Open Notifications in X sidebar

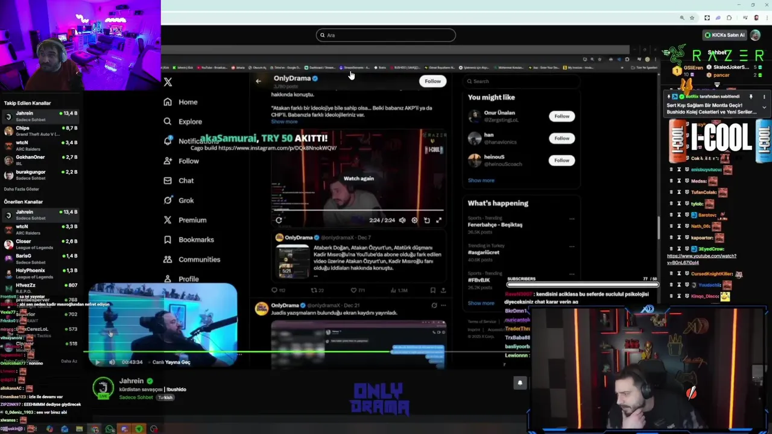click(x=191, y=141)
